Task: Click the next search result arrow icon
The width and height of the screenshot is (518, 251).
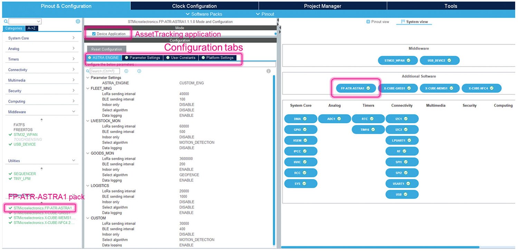Action: (139, 71)
